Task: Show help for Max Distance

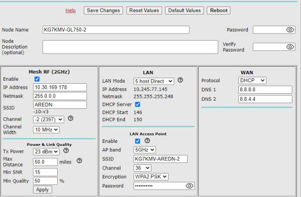Action: click(79, 161)
